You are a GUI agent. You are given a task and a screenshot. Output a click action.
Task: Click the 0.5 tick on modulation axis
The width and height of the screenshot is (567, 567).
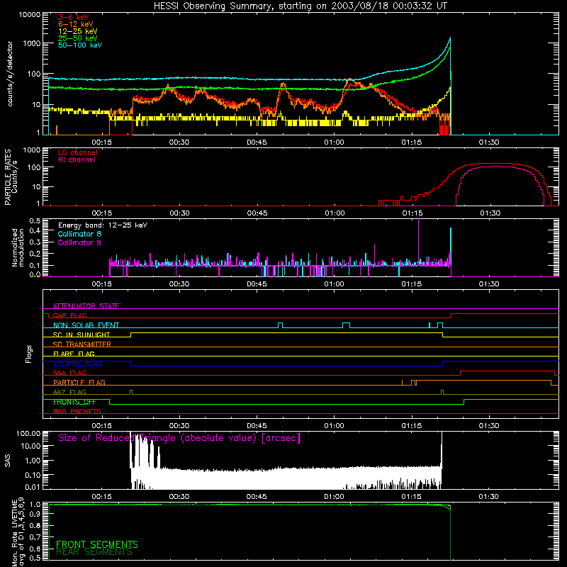click(35, 220)
